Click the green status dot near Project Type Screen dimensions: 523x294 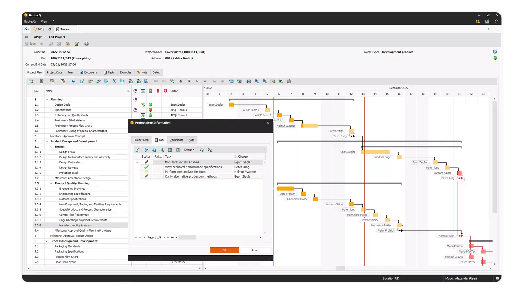tap(495, 58)
